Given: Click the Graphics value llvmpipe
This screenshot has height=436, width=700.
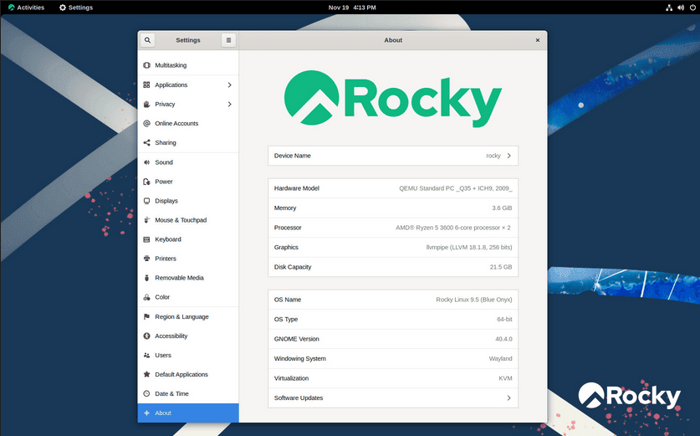Looking at the screenshot, I should 468,248.
